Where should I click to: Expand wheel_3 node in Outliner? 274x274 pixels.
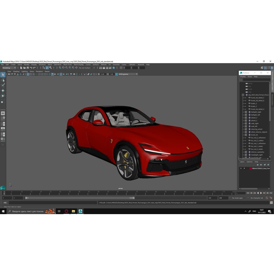tap(246, 118)
